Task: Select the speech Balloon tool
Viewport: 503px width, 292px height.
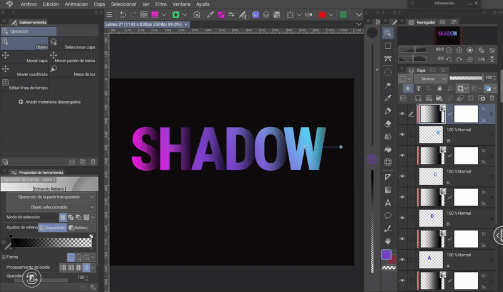Action: (x=388, y=215)
